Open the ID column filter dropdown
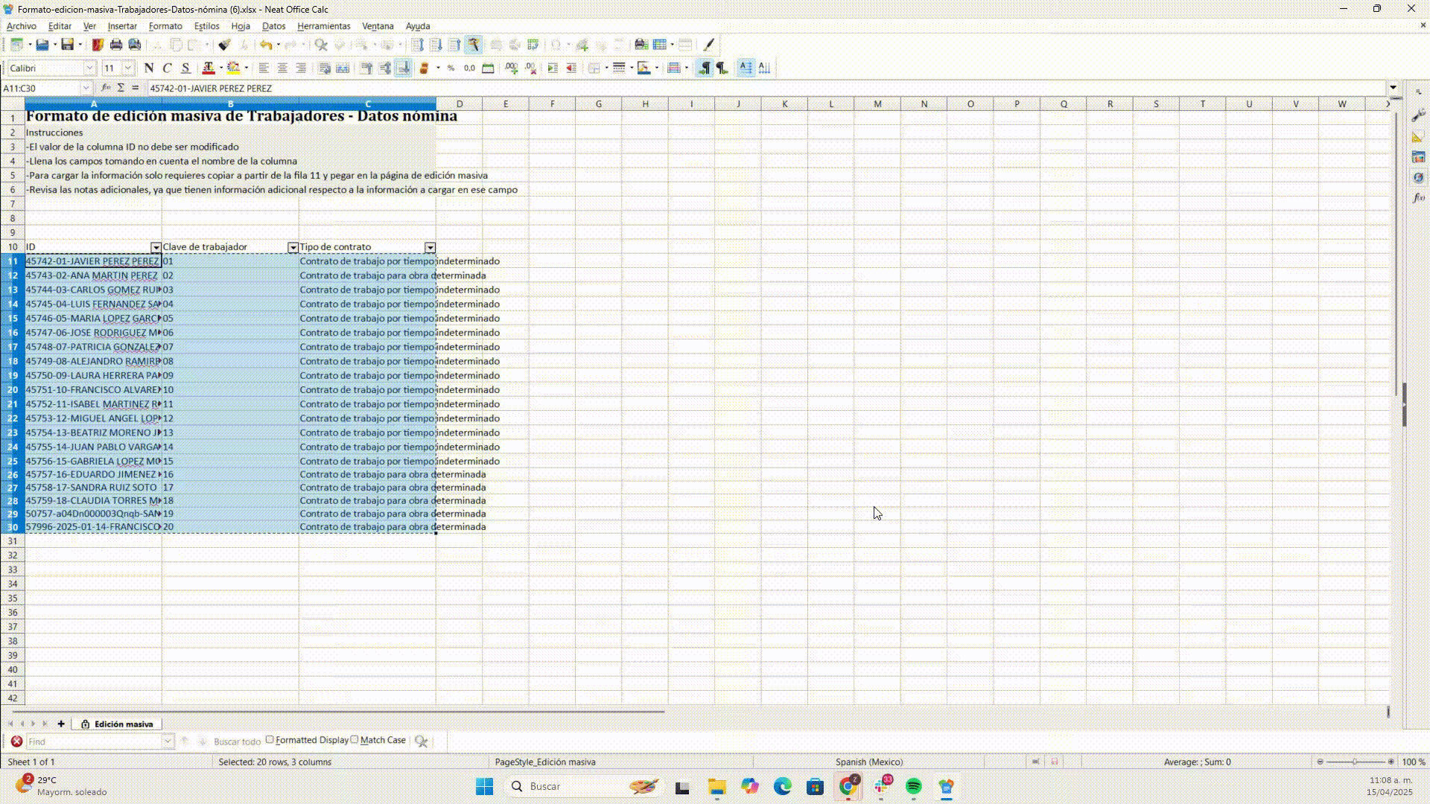Viewport: 1430px width, 804px height. (x=156, y=247)
